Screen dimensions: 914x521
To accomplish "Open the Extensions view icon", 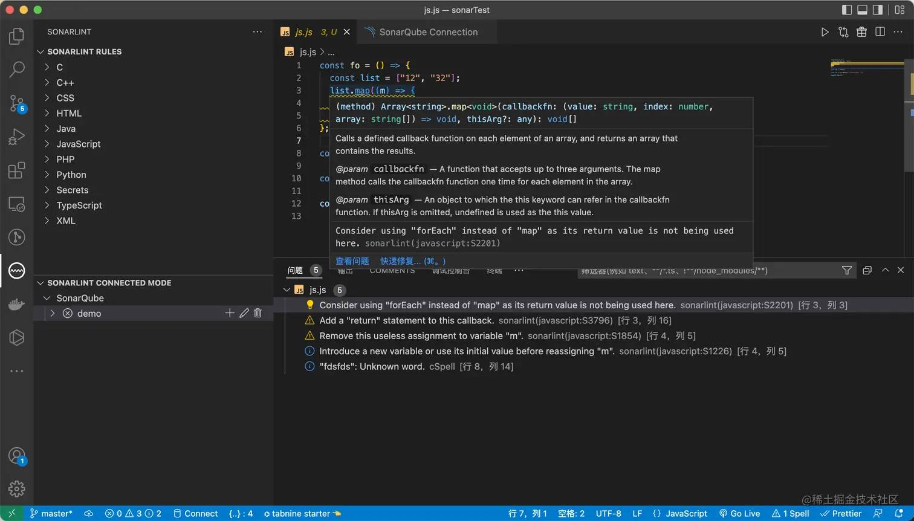I will point(16,171).
